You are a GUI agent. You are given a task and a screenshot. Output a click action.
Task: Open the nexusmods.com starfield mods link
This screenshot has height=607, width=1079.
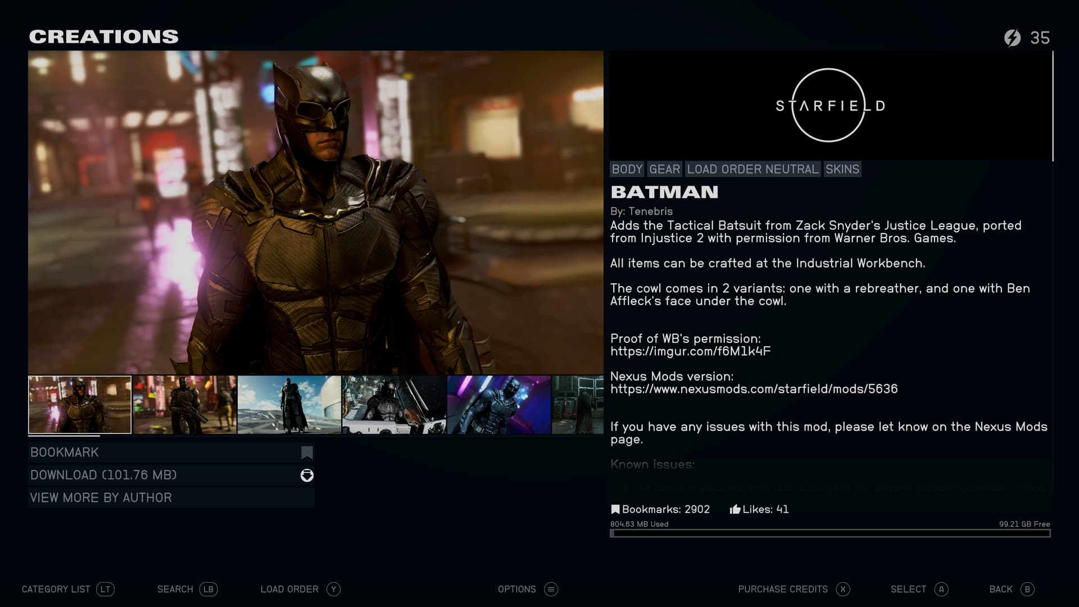click(x=754, y=389)
